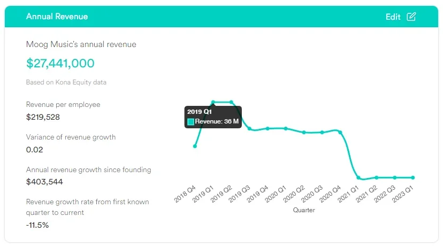Select the 2019 Q4 data point on chart
This screenshot has width=443, height=247.
click(x=268, y=128)
